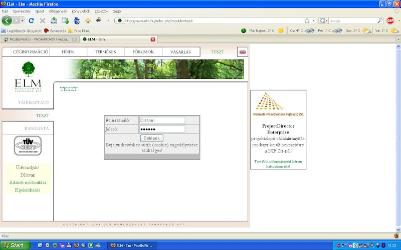Switch to the Mozilla Firefox - PROHARDVER tab
Viewport: 401px width, 250px height.
pos(40,39)
